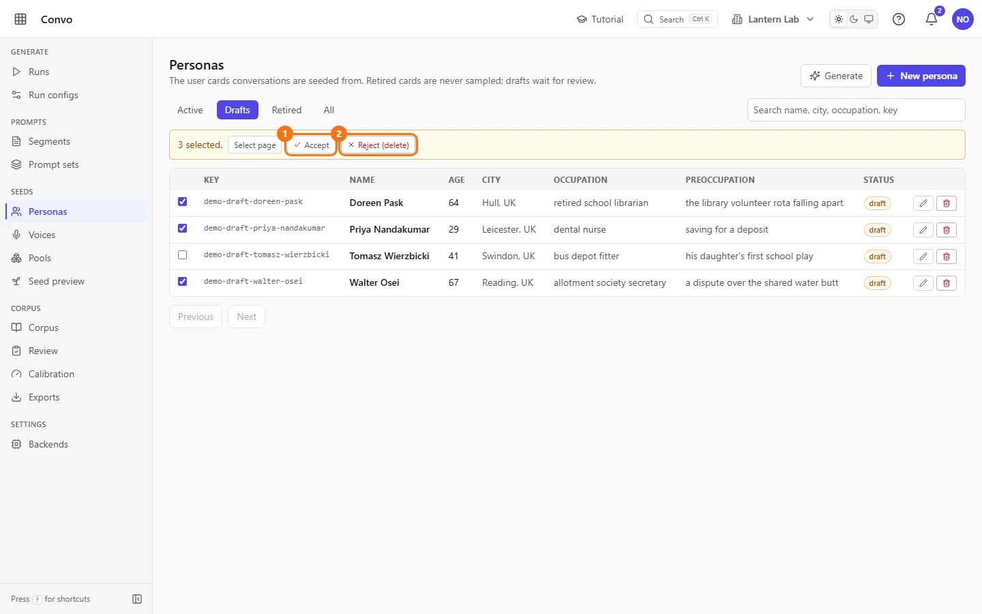Switch to the Retired tab
The height and width of the screenshot is (614, 982).
click(286, 110)
